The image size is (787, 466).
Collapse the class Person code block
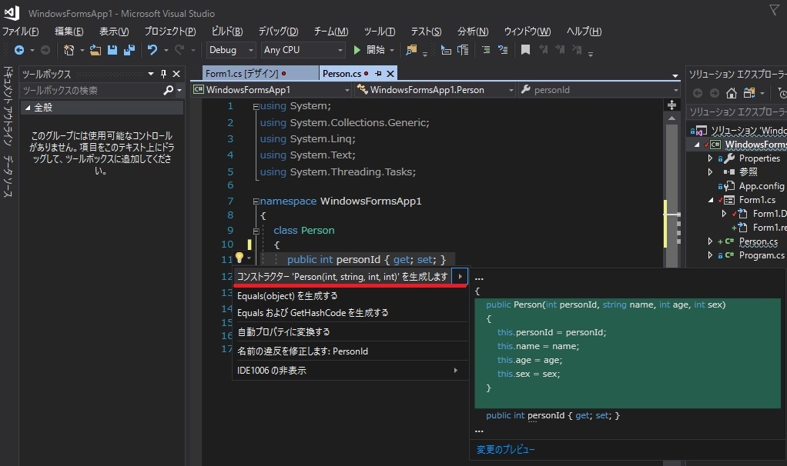[256, 231]
